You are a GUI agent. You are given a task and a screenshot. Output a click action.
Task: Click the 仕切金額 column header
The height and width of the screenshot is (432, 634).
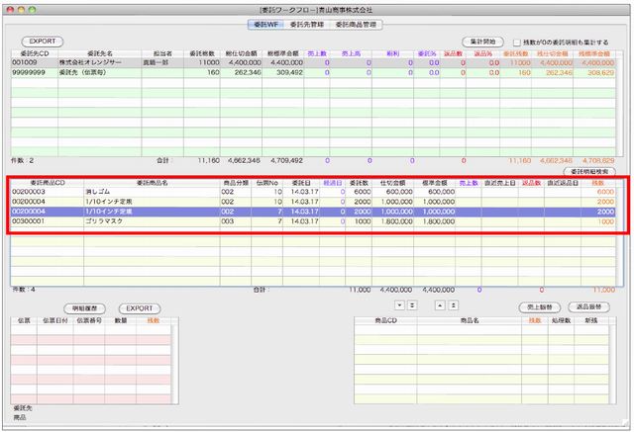[x=392, y=183]
